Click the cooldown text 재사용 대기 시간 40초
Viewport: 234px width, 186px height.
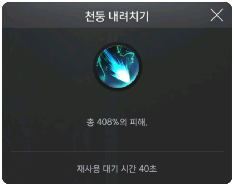[117, 169]
